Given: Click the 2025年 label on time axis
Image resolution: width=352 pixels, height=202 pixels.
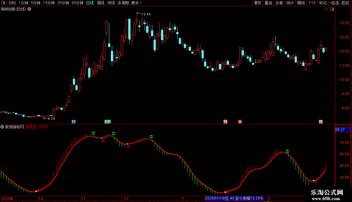Looking at the screenshot, I should (x=7, y=198).
